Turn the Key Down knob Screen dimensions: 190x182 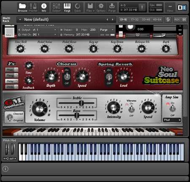point(117,49)
